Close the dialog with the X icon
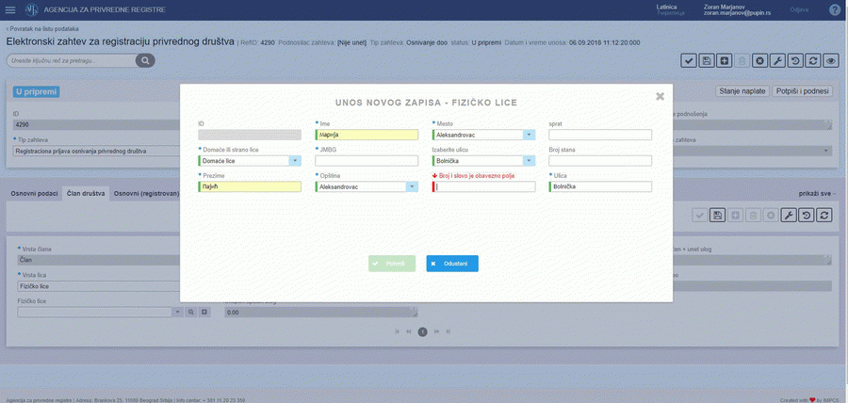This screenshot has width=848, height=403. pyautogui.click(x=660, y=95)
